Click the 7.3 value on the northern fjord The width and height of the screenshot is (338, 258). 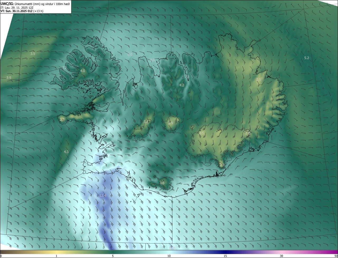coord(187,77)
